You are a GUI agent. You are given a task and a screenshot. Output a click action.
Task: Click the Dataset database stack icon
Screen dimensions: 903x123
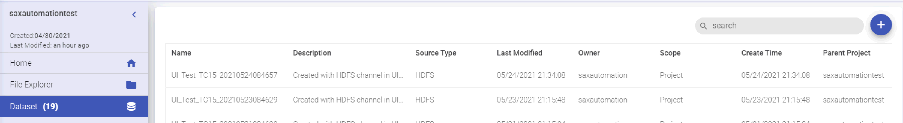[x=131, y=107]
